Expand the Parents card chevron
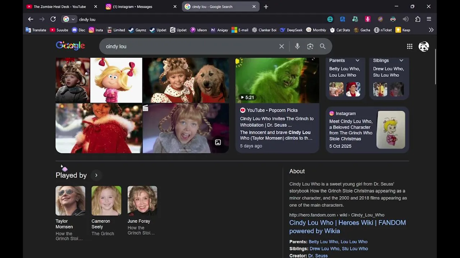 click(x=357, y=61)
